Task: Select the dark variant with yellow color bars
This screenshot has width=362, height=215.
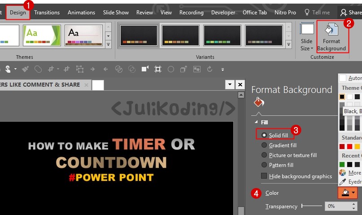Action: [x=180, y=35]
